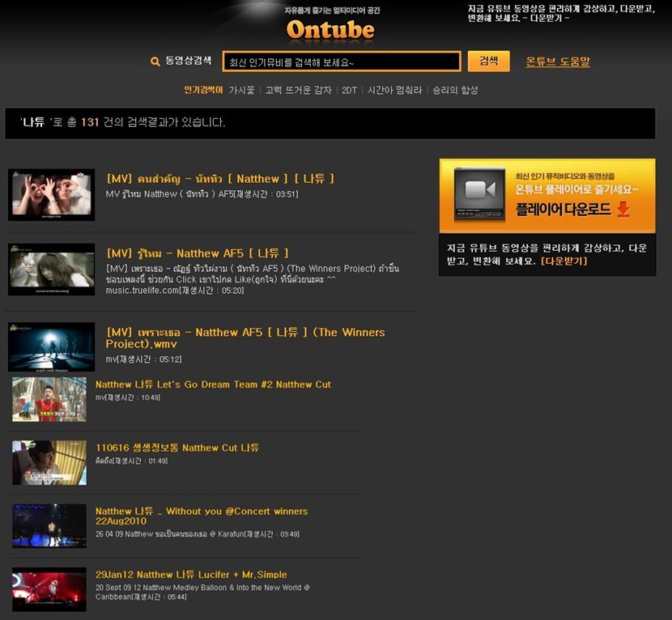Click the 인기검색어 popular searches label
The width and height of the screenshot is (672, 620).
[x=203, y=90]
